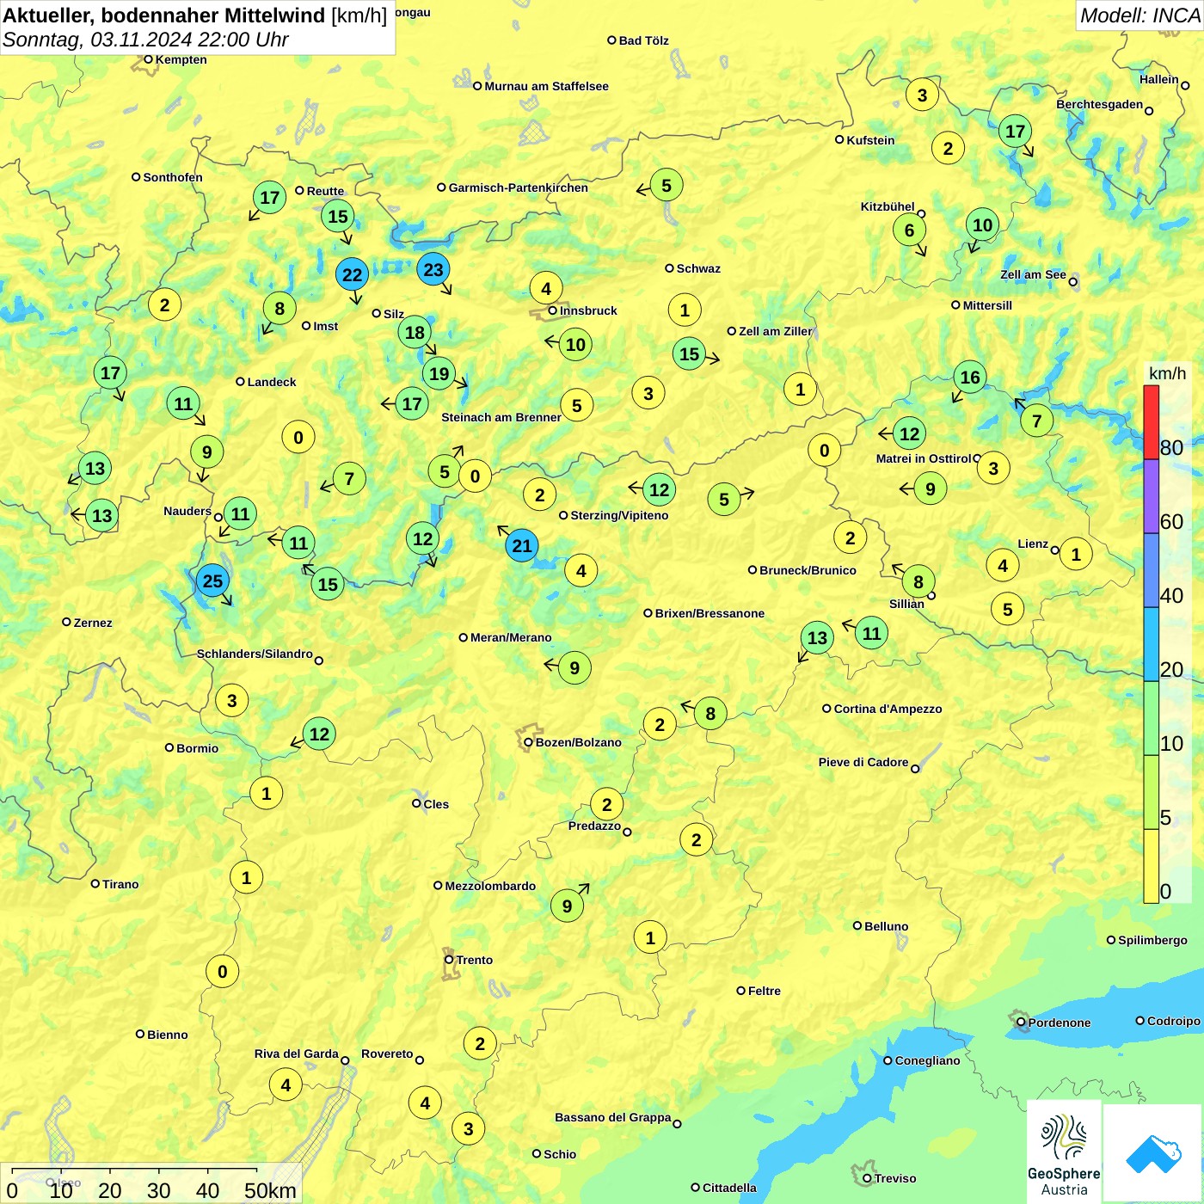Click the GeoSphere Austria logo
The image size is (1204, 1204).
pyautogui.click(x=1064, y=1152)
